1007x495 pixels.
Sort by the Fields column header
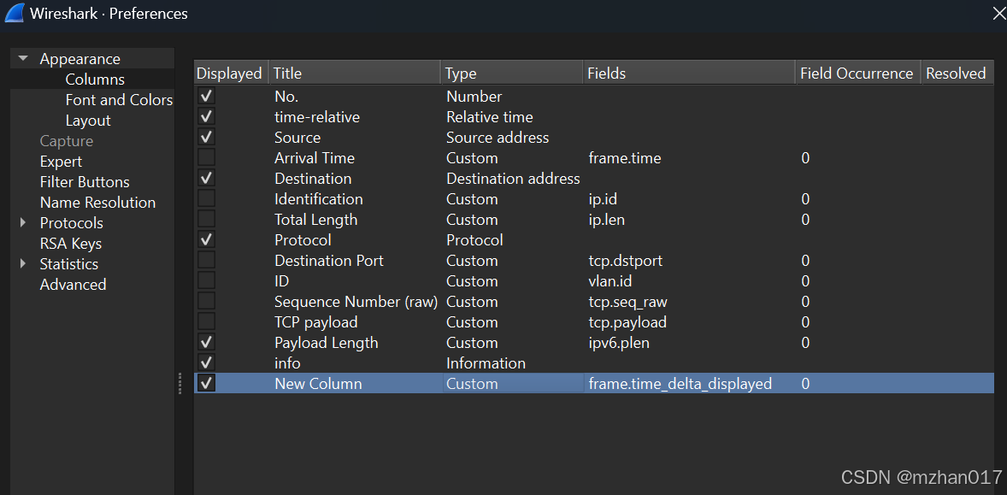(x=689, y=74)
